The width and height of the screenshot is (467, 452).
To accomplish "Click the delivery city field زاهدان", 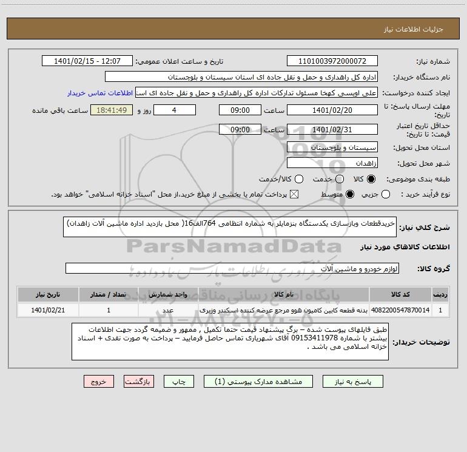I will pos(332,163).
